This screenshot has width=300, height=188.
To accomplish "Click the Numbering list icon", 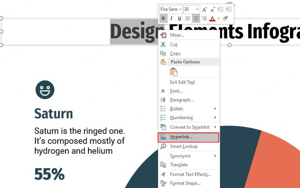I will [163, 118].
